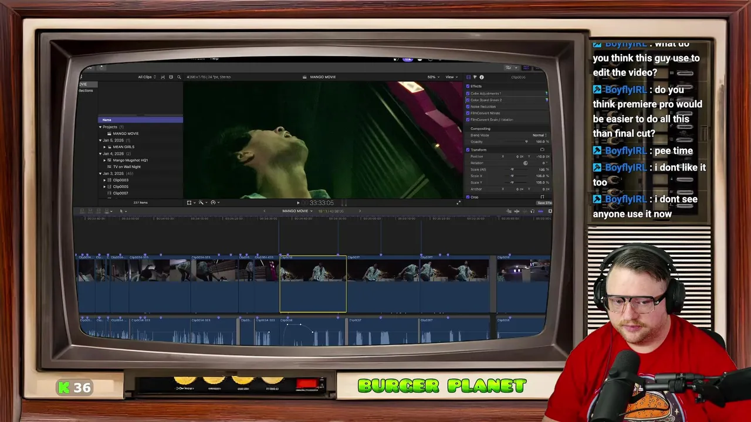Open the Blend Mode Normal popup

pos(540,135)
